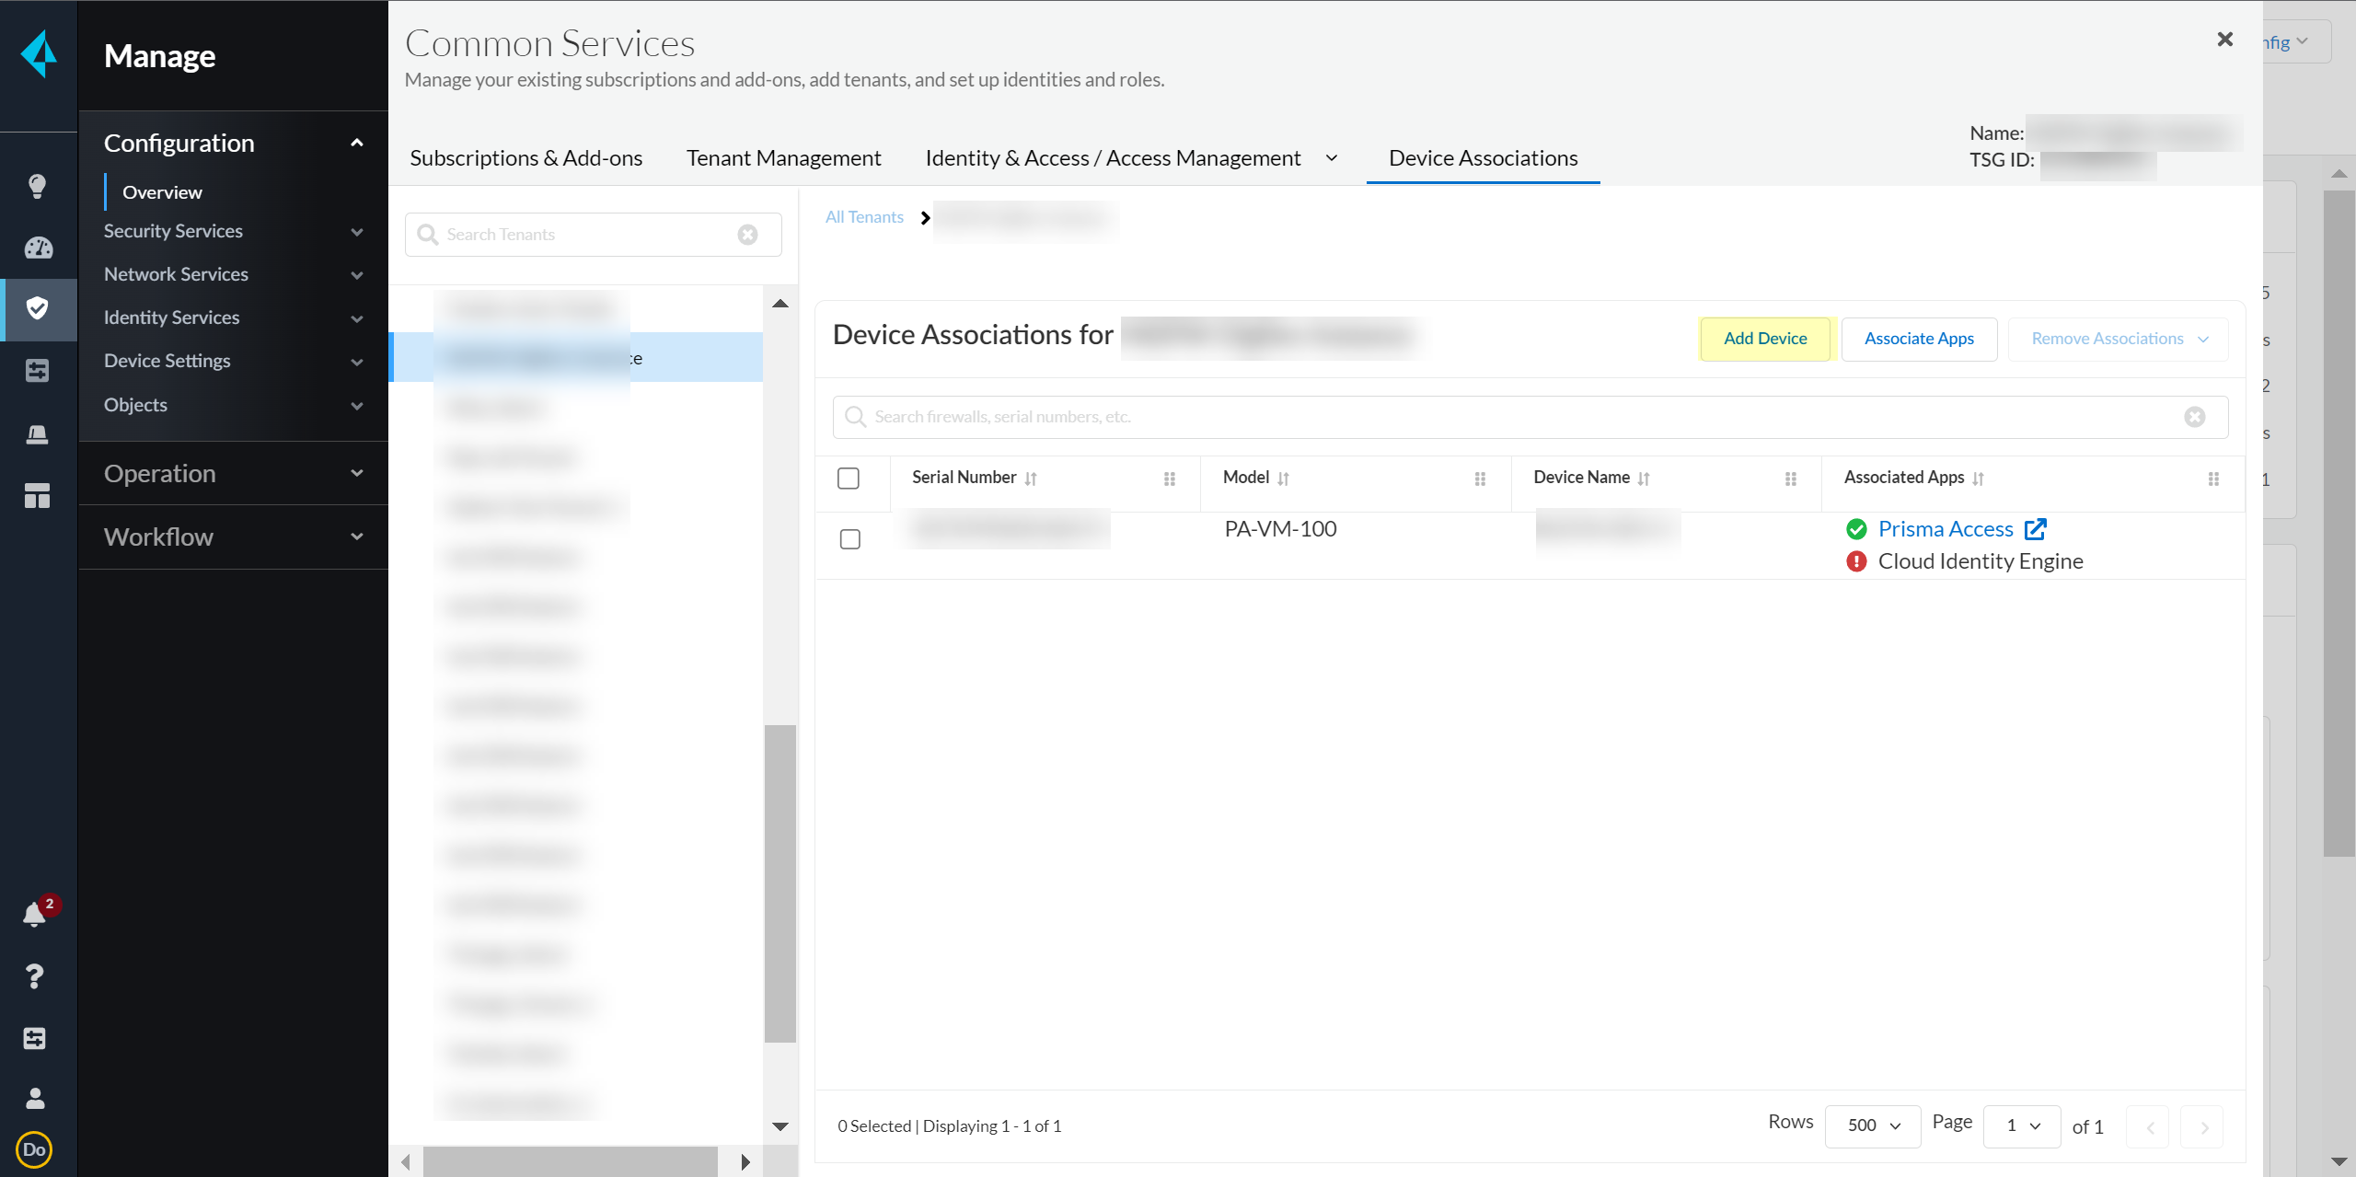
Task: Click the user profile icon in sidebar
Action: coord(35,1098)
